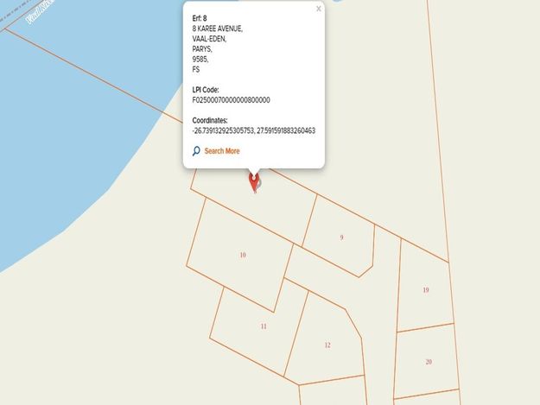Select land parcel 20 on map
The height and width of the screenshot is (405, 540).
pos(429,362)
